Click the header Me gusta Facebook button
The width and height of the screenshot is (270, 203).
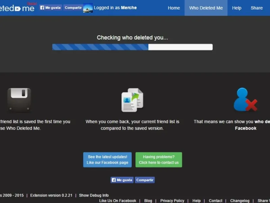point(50,7)
